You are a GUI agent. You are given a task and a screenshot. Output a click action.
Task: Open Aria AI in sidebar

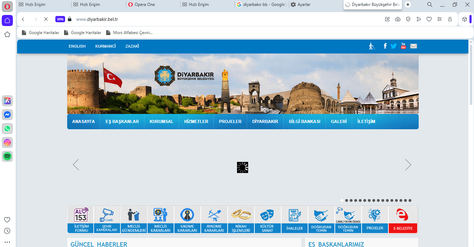click(x=7, y=101)
